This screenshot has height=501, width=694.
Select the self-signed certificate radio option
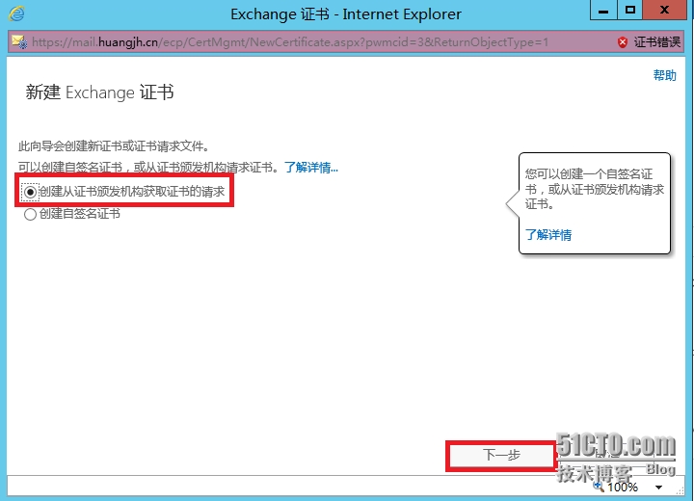coord(30,215)
